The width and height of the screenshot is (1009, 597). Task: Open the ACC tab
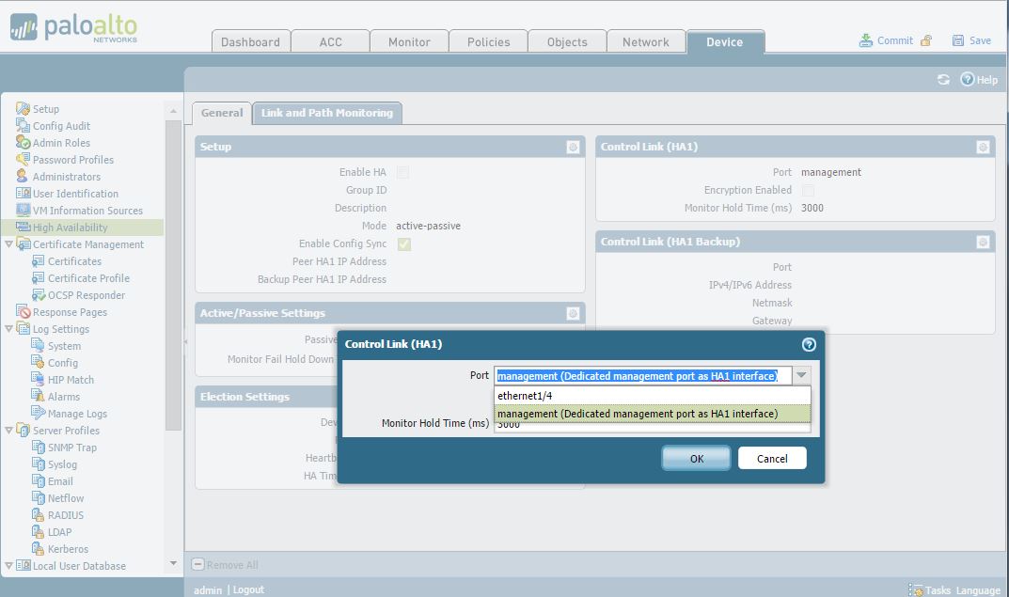pos(331,41)
